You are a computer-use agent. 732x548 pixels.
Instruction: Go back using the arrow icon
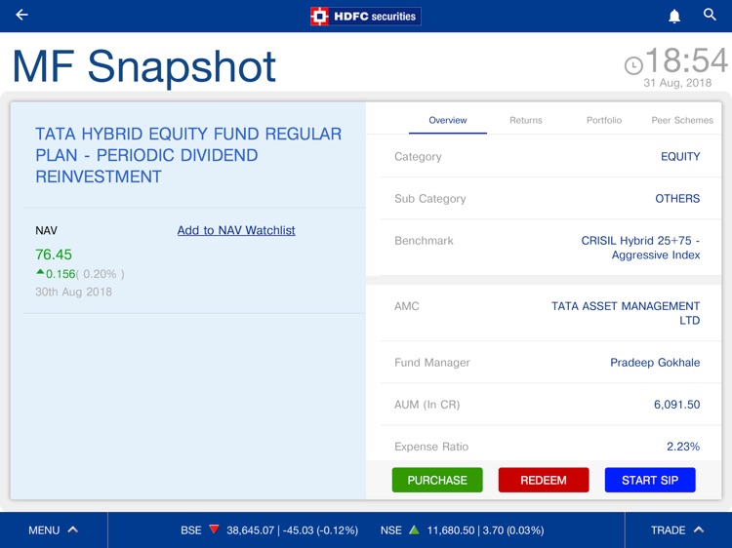(21, 15)
